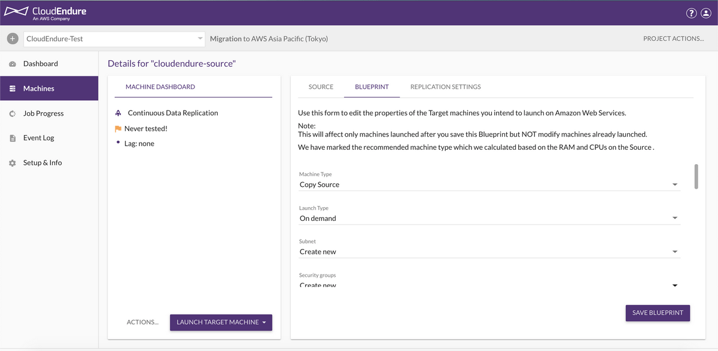
Task: Switch to the Replication Settings tab
Action: (x=445, y=87)
